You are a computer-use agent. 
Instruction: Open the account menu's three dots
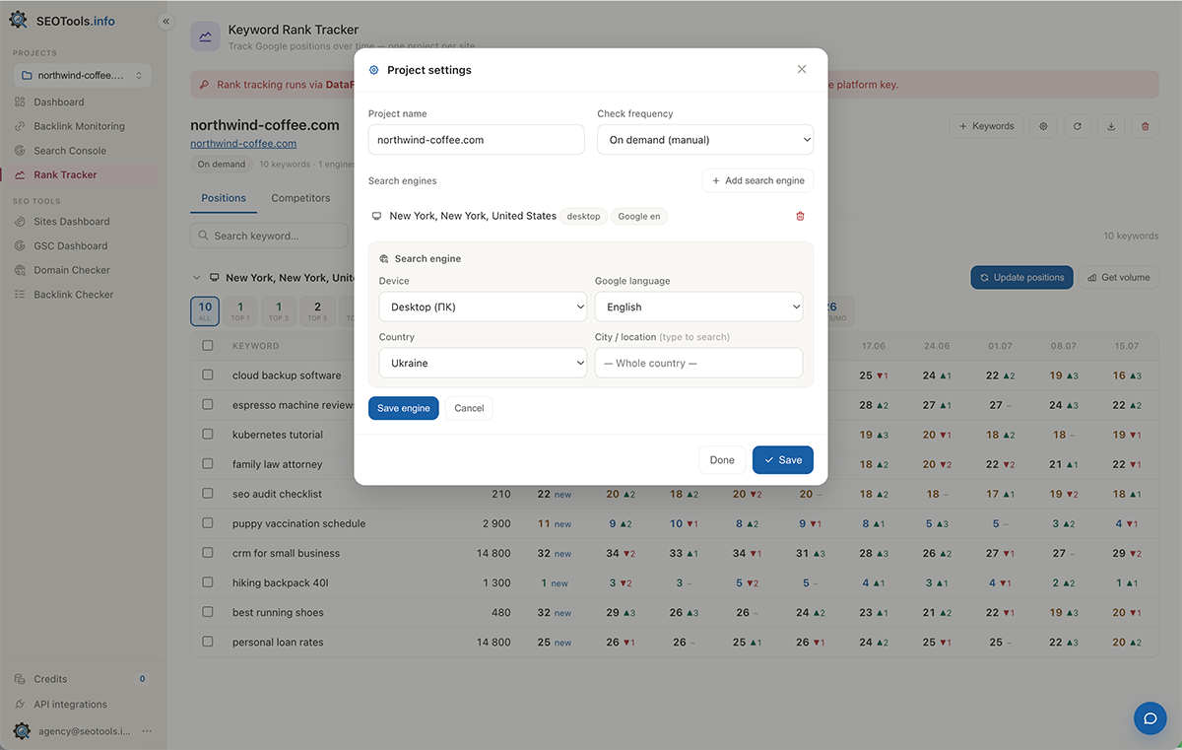click(x=147, y=731)
